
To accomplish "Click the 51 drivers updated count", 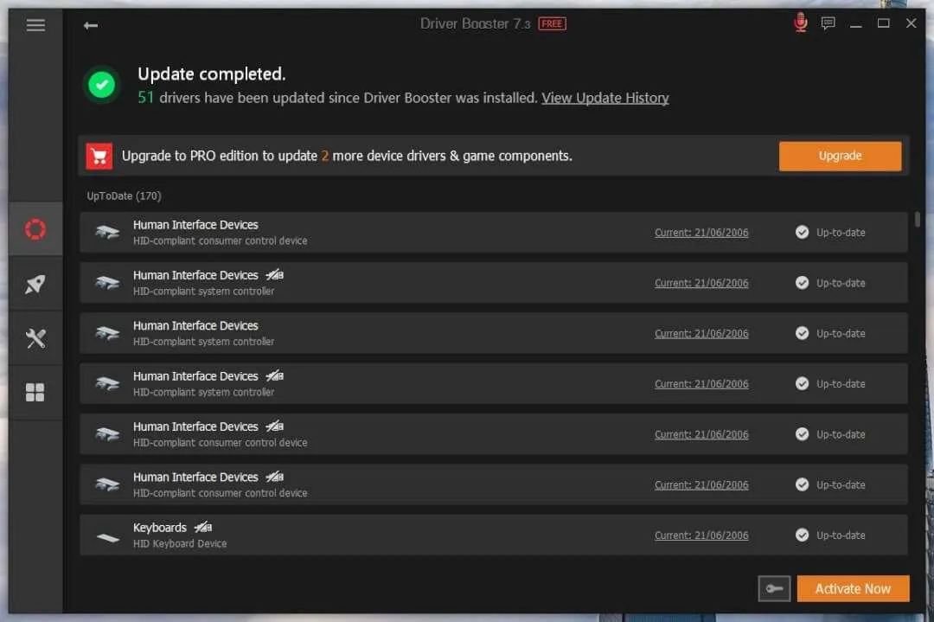I will [146, 98].
